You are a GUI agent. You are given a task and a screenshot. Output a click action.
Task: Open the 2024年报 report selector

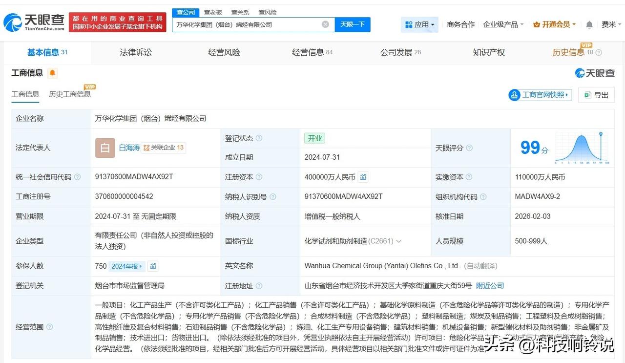click(x=127, y=266)
